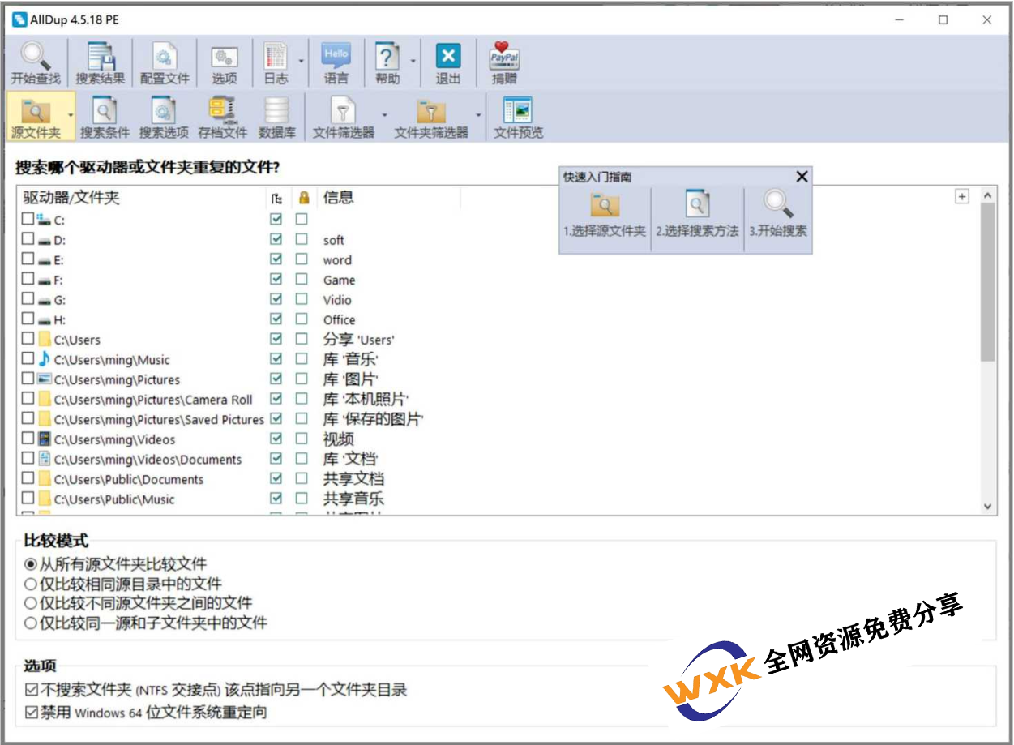
Task: Expand the 日志 dropdown arrow
Action: 302,62
